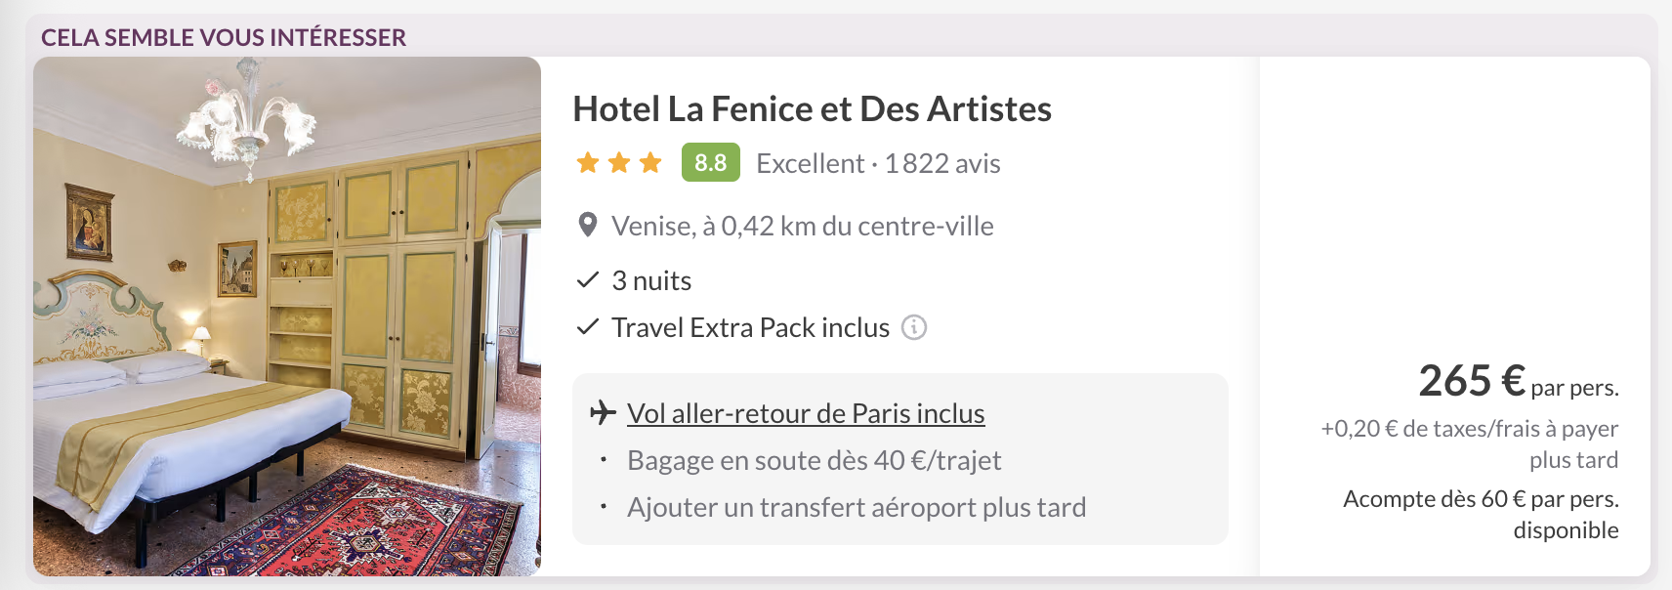Select the Bagage en soute dès 40 € line
Image resolution: width=1672 pixels, height=590 pixels.
click(x=814, y=460)
